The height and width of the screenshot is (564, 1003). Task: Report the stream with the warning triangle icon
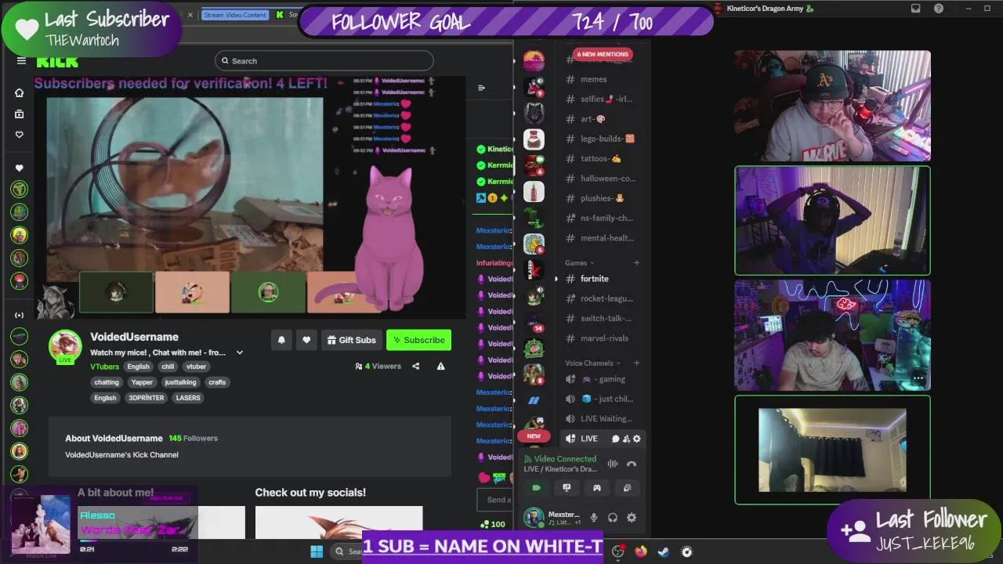(x=440, y=366)
